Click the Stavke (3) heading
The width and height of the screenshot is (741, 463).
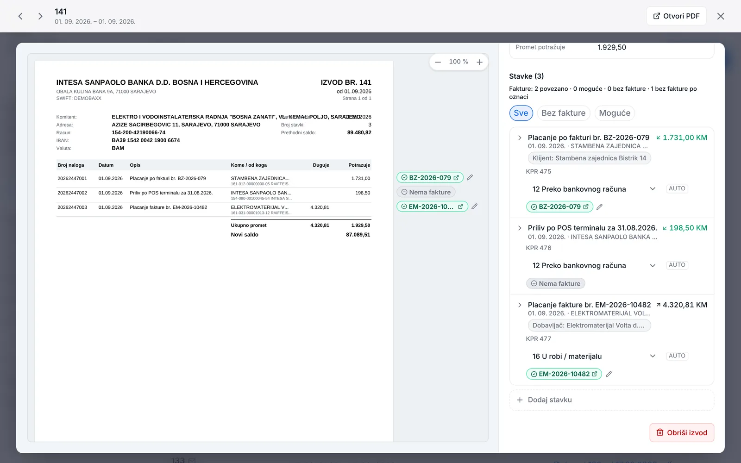tap(527, 76)
